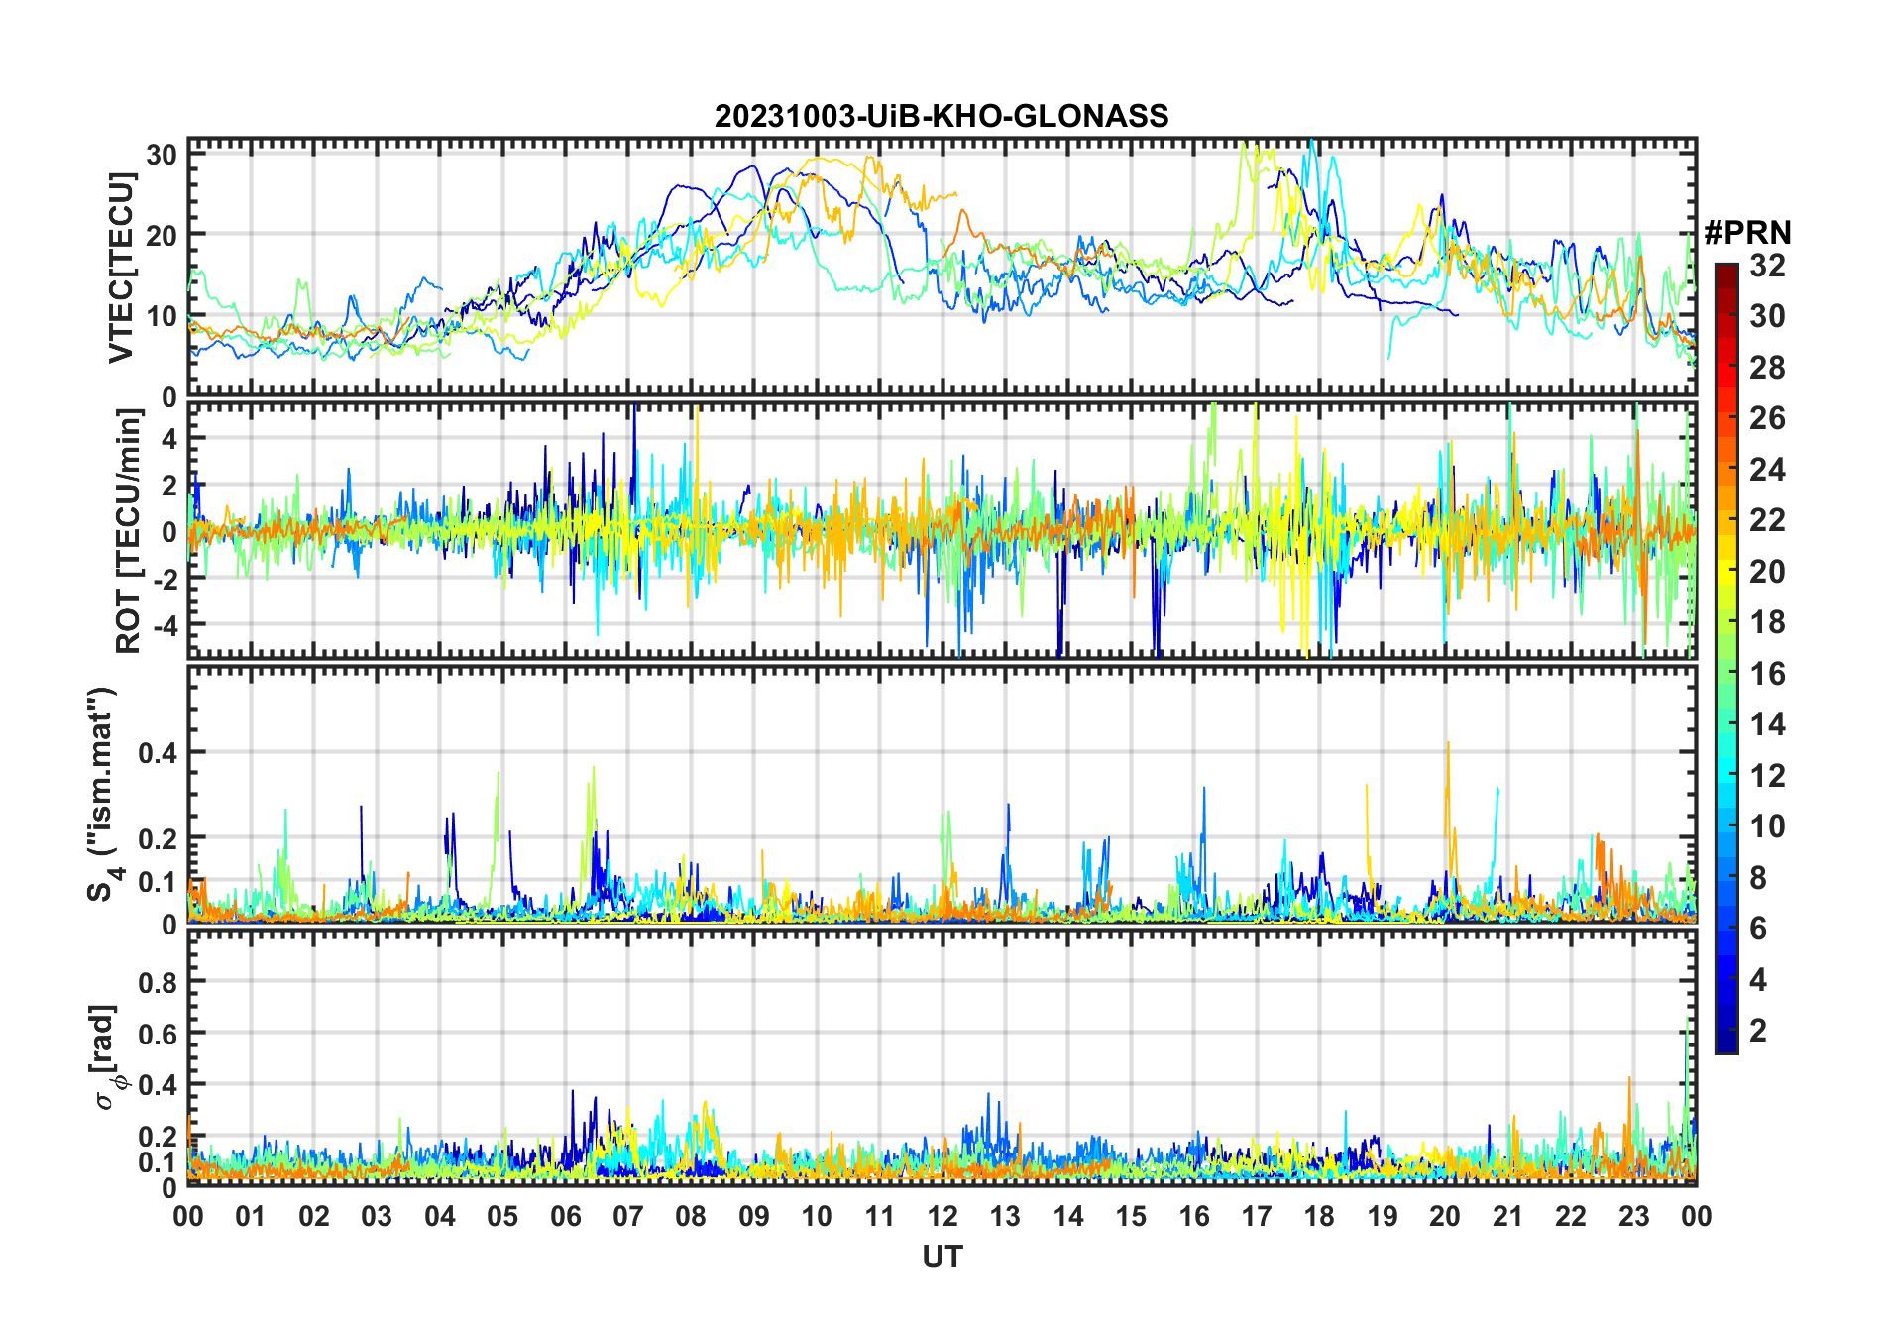Click UT axis tick label 13
1885x1318 pixels.
pos(1005,1215)
